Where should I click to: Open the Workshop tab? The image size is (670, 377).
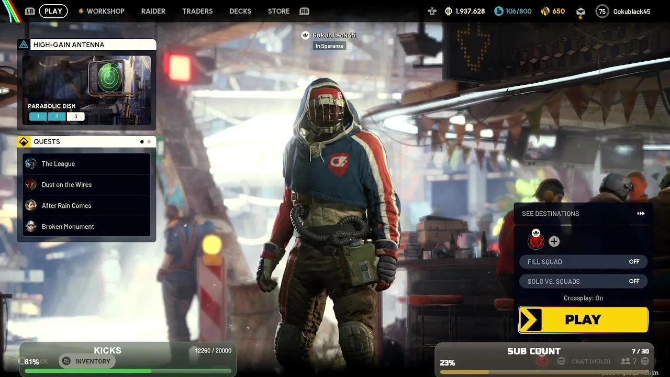point(105,11)
